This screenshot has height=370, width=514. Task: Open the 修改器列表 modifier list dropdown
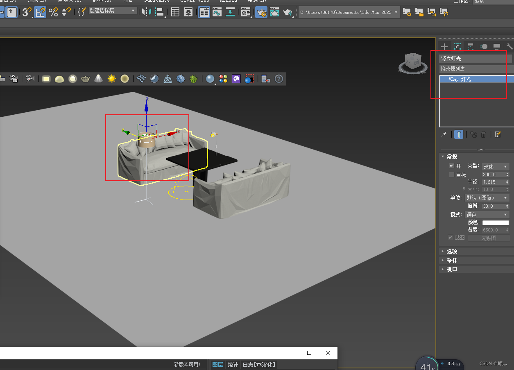point(476,69)
